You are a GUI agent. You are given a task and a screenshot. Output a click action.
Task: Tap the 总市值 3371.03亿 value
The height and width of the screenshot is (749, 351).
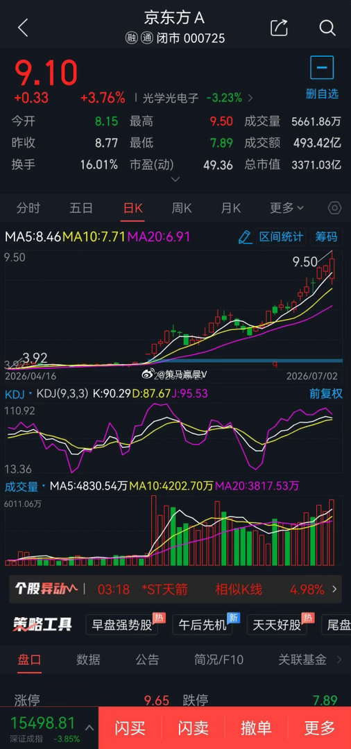coord(316,165)
